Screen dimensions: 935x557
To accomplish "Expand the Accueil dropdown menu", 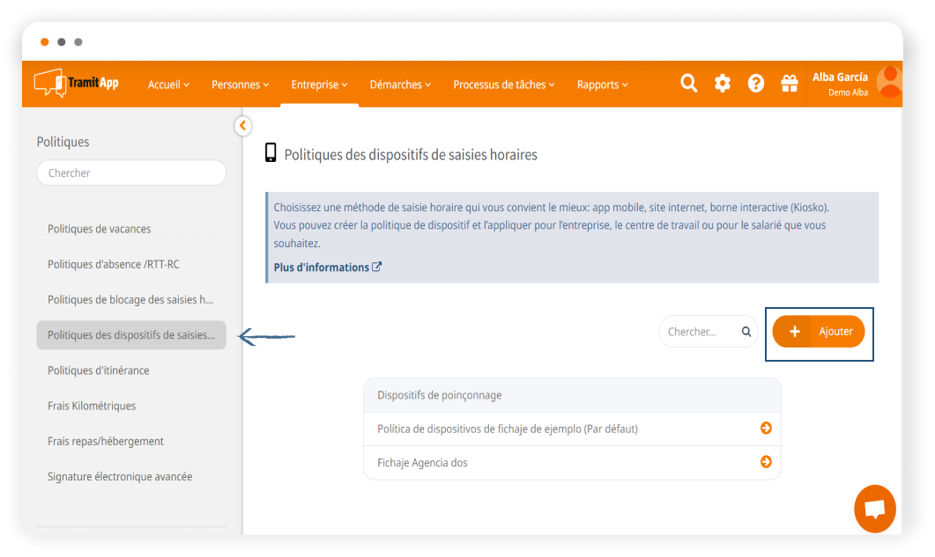I will tap(168, 84).
